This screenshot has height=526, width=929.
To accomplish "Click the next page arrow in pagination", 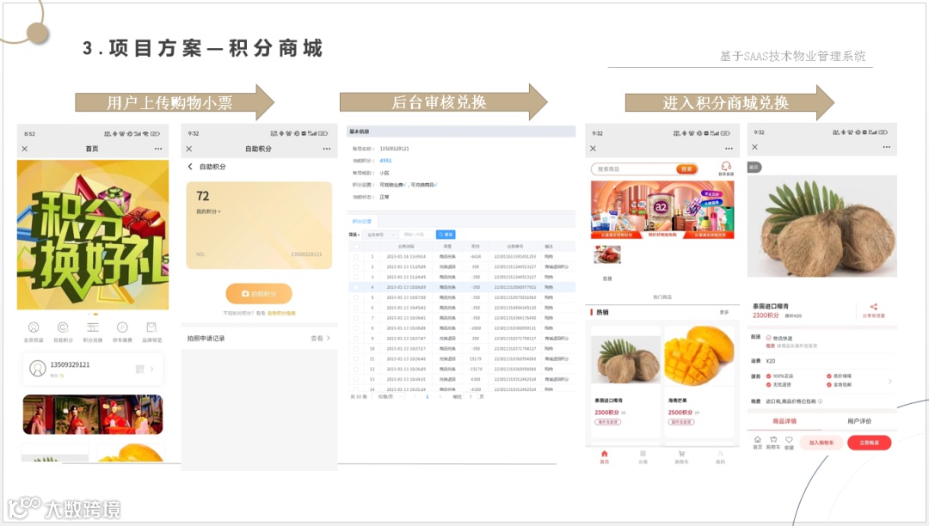I will 440,396.
